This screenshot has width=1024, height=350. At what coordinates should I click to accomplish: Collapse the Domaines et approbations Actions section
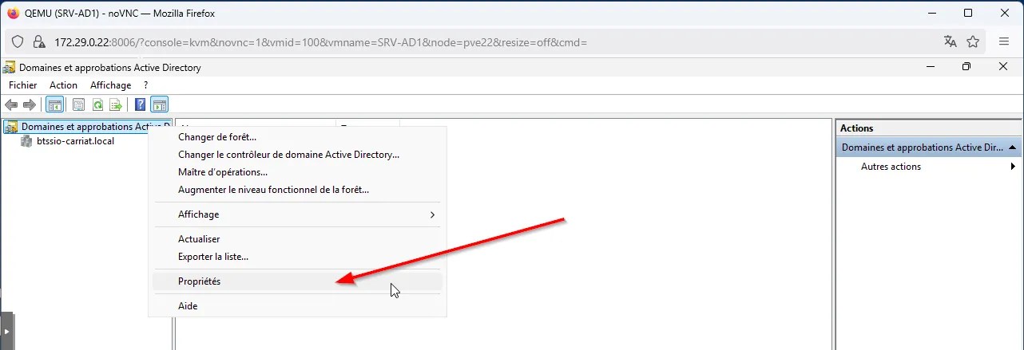[1012, 147]
